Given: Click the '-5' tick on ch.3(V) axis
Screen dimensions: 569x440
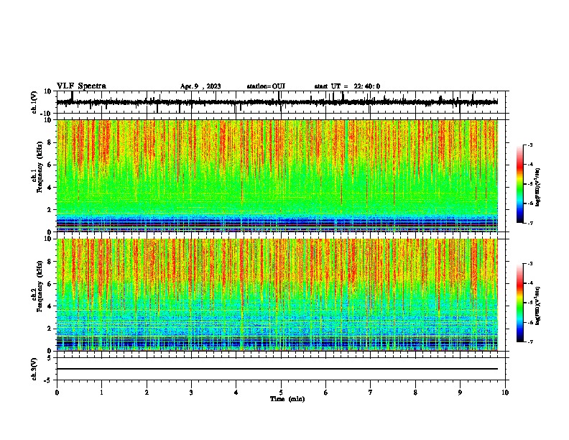Looking at the screenshot, I should 48,380.
